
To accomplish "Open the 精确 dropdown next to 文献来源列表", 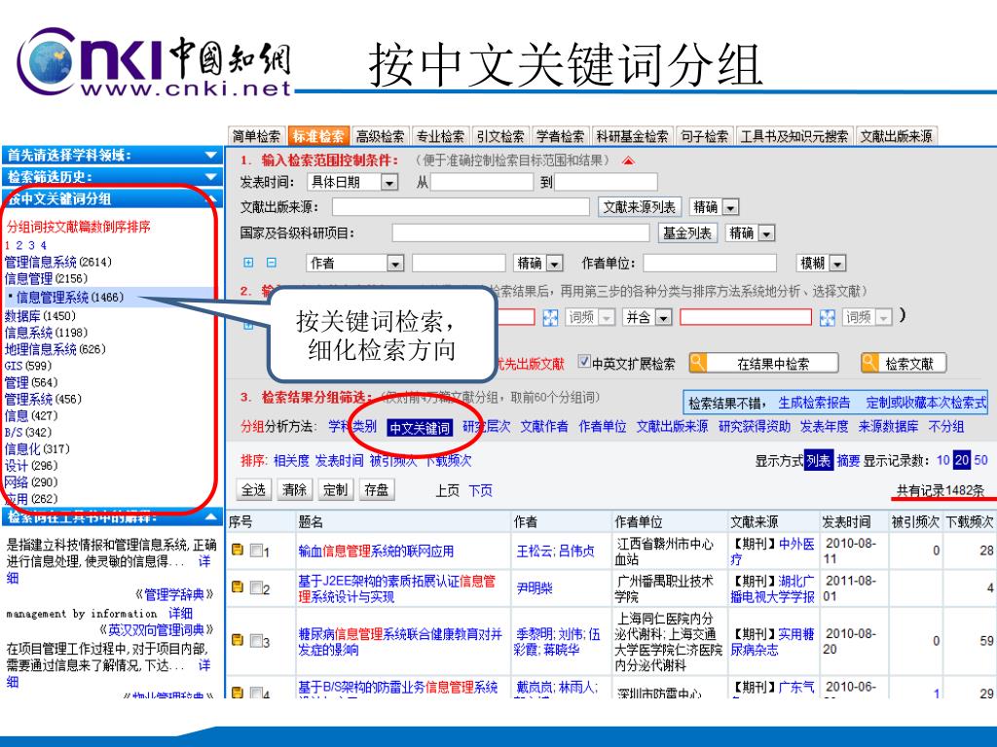I will pyautogui.click(x=730, y=207).
